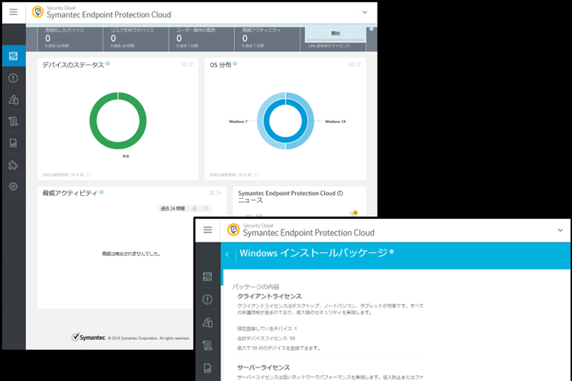The image size is (572, 381).
Task: Select the Dashboard icon in the install package sidebar
Action: (207, 277)
